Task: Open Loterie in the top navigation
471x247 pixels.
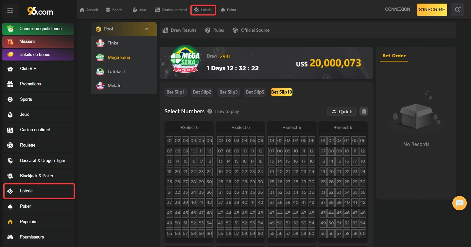Action: [203, 10]
